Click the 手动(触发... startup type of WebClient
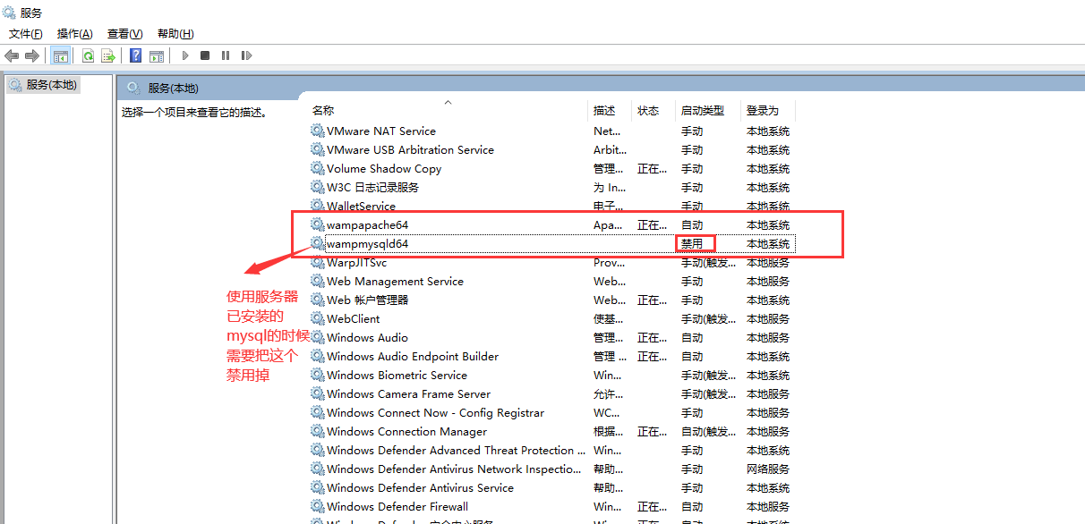 (709, 318)
